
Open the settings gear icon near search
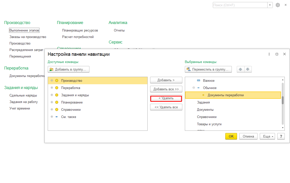click(278, 5)
